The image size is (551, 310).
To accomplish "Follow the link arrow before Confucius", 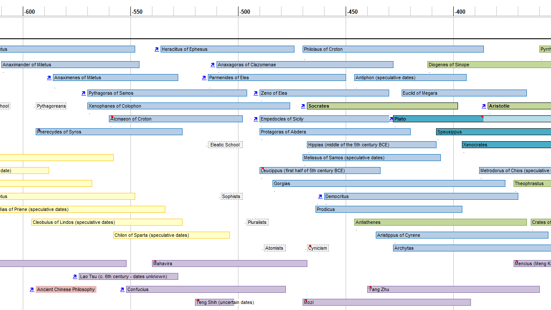I will pyautogui.click(x=122, y=290).
